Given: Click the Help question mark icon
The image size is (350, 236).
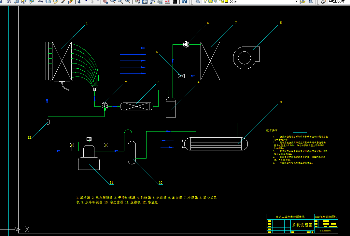Looking at the screenshot, I should 184,1.
